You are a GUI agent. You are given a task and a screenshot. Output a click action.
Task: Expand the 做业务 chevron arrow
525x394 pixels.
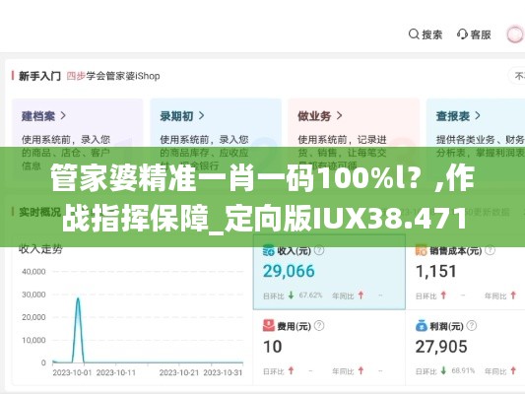339,116
